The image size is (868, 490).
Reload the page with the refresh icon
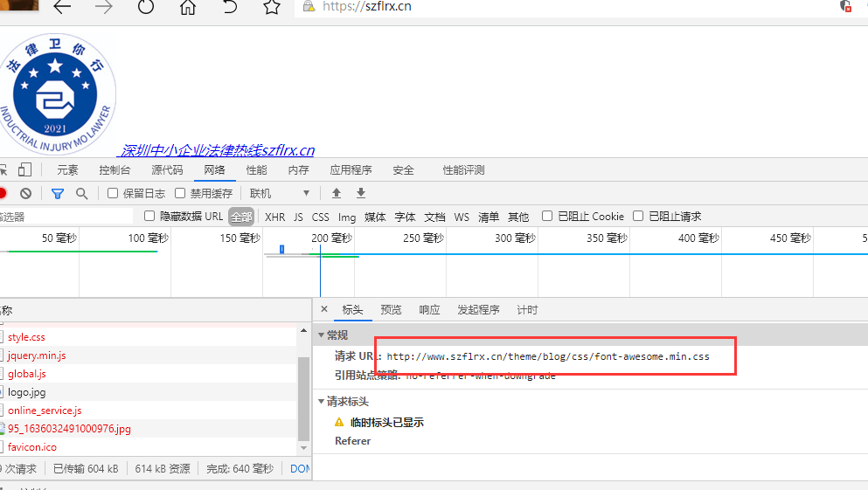click(145, 7)
